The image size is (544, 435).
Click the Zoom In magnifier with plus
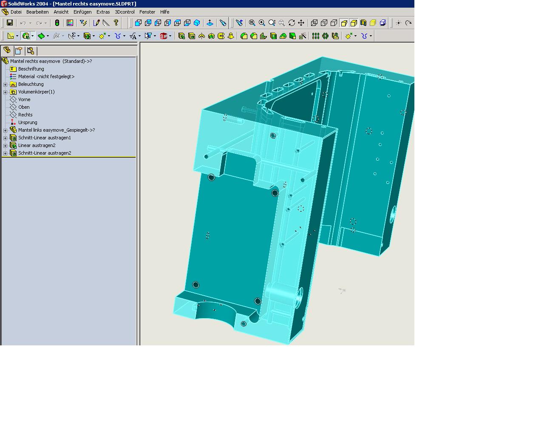(x=262, y=23)
